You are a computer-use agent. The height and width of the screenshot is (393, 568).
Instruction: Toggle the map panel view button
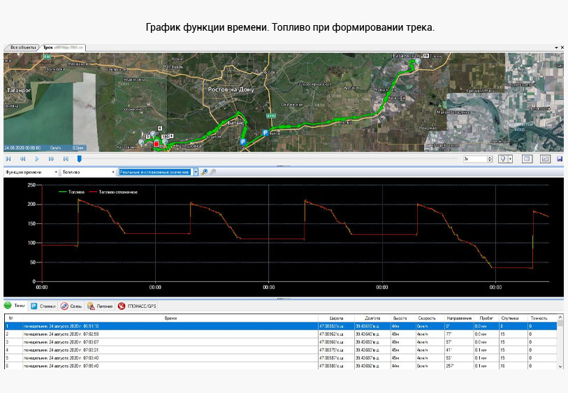pyautogui.click(x=527, y=159)
